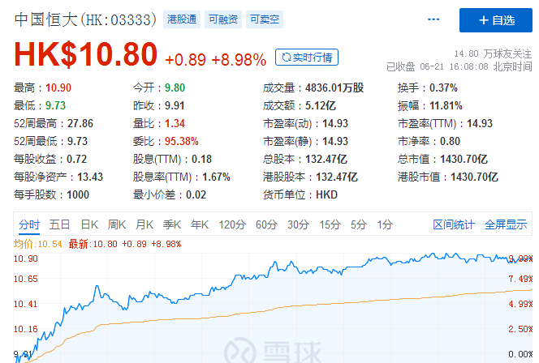539x363 pixels.
Task: Click the 港股股本 value 132.47亿
Action: point(337,177)
